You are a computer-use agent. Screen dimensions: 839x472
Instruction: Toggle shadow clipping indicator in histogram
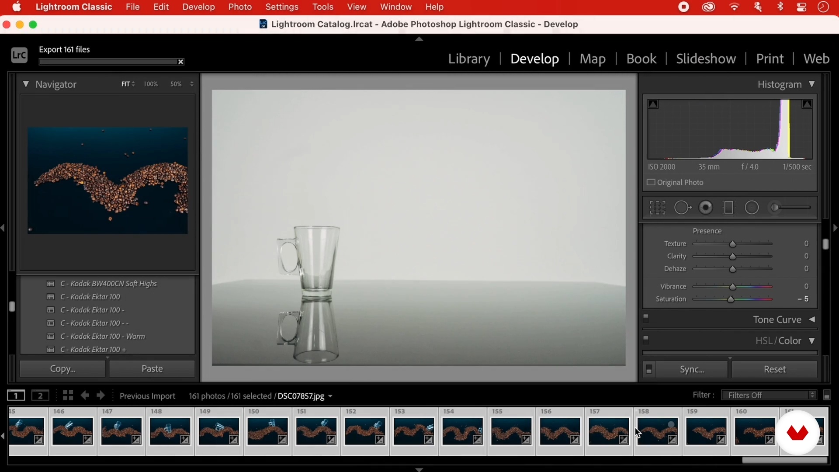click(x=653, y=104)
